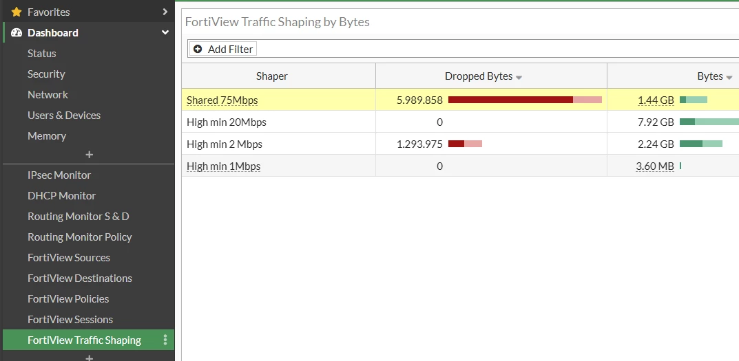The height and width of the screenshot is (361, 739).
Task: Open Routing Monitor Policy
Action: [80, 237]
